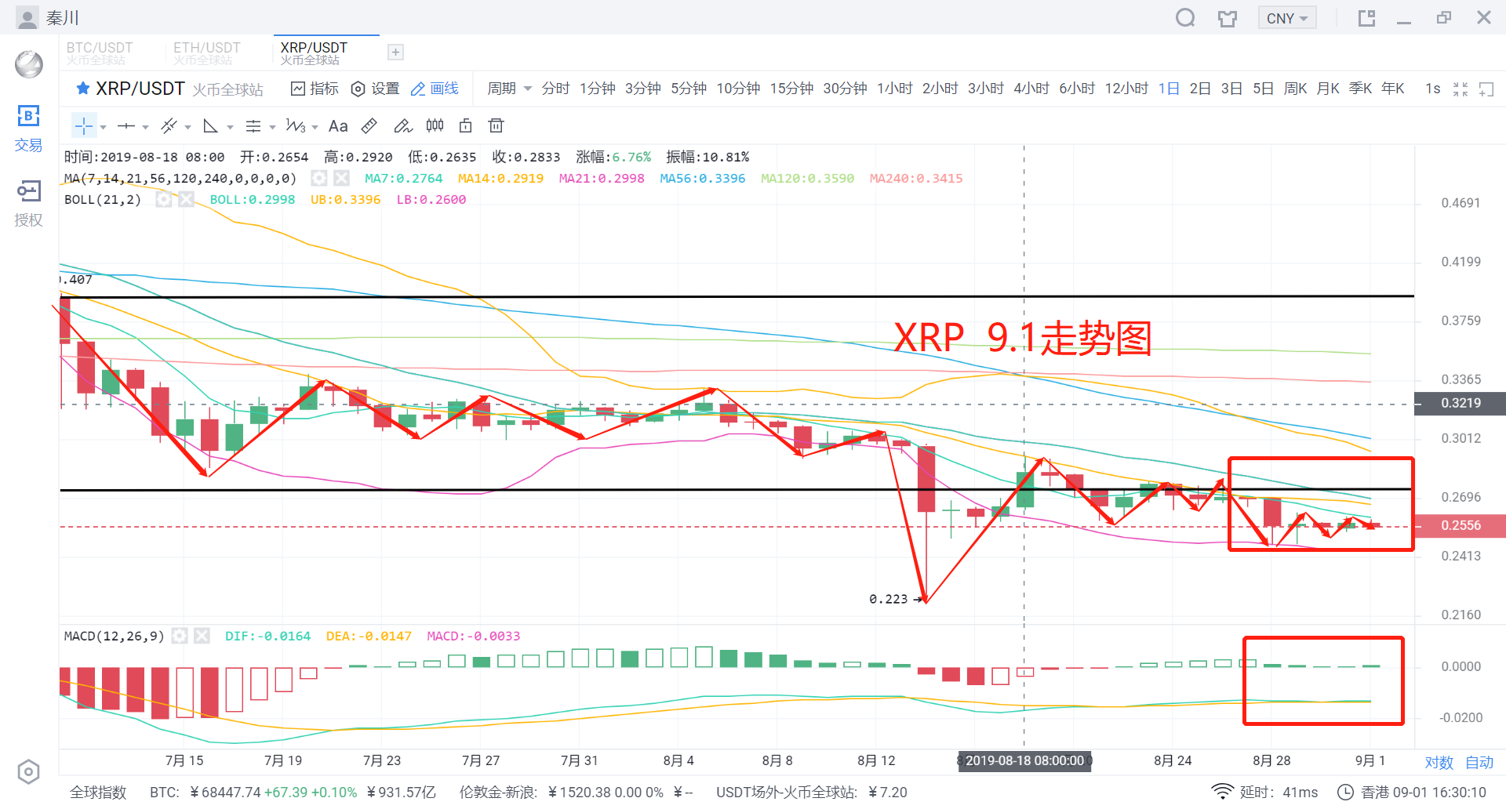1506x809 pixels.
Task: Select the 1小时 period
Action: [895, 89]
